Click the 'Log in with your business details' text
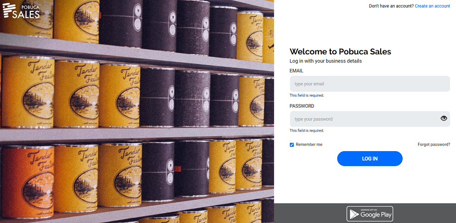This screenshot has height=223, width=456. coord(325,61)
